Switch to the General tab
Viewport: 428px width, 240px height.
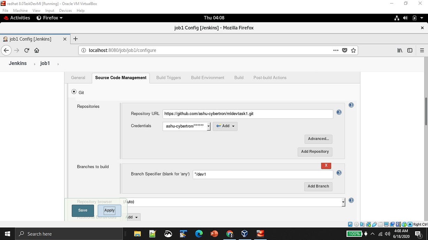pyautogui.click(x=78, y=78)
